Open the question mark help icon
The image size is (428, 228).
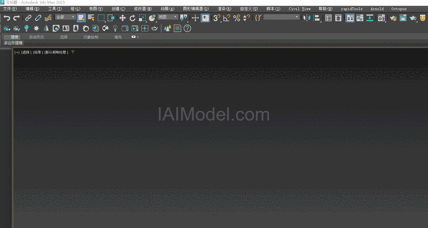pyautogui.click(x=187, y=28)
